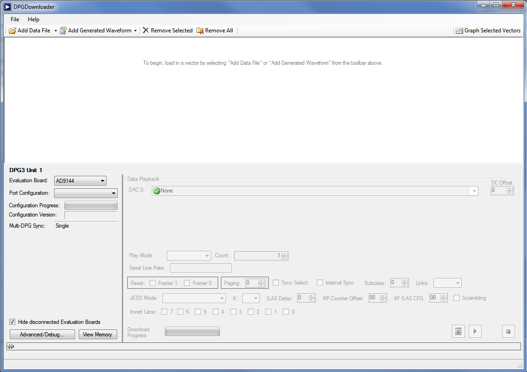Click the Configuration Progress bar

[x=91, y=205]
